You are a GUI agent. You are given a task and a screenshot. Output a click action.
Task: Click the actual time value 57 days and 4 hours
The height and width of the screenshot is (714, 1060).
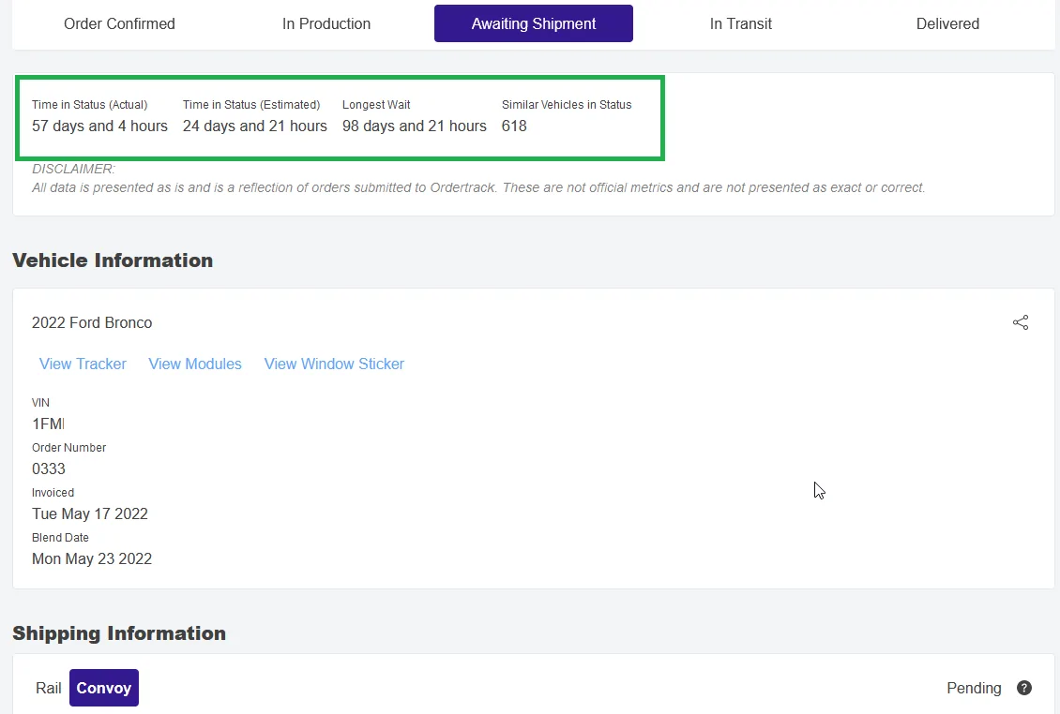tap(99, 126)
